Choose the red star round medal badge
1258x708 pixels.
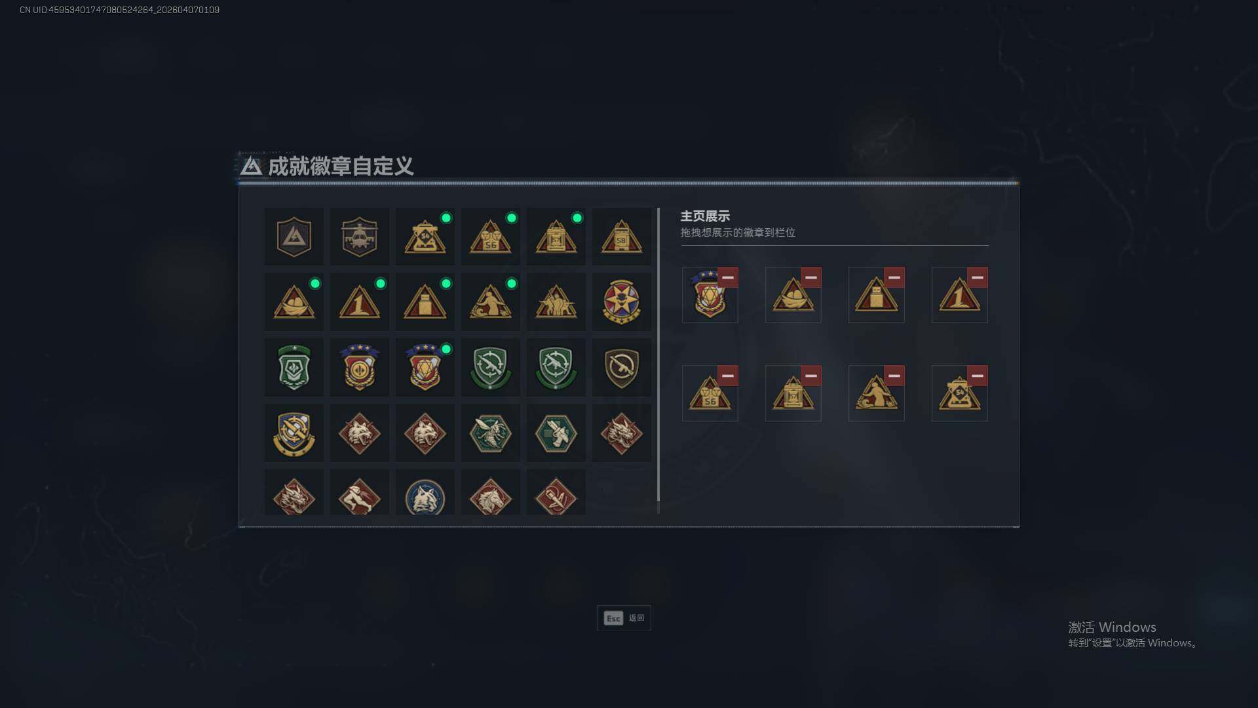pyautogui.click(x=621, y=302)
